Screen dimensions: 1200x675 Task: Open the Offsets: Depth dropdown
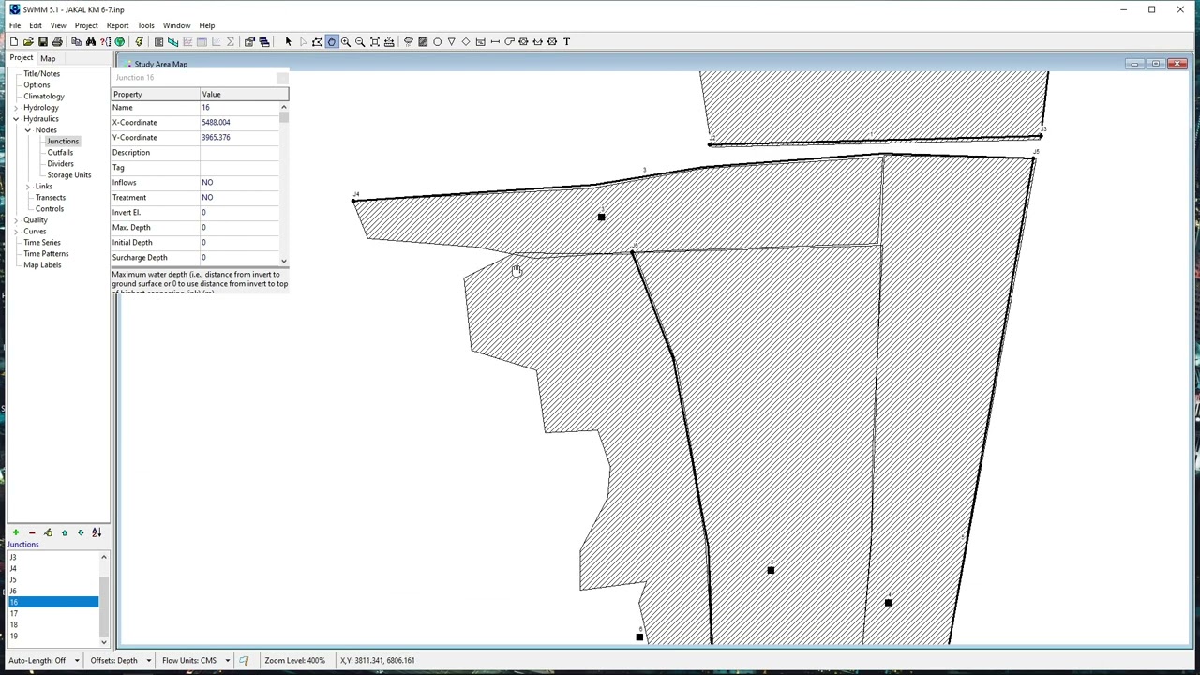click(x=148, y=660)
